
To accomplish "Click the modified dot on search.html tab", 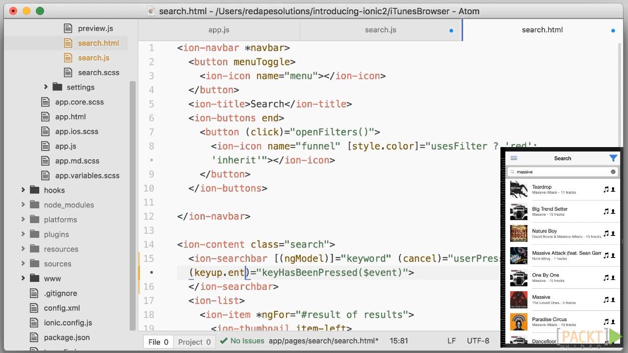I will click(x=613, y=30).
